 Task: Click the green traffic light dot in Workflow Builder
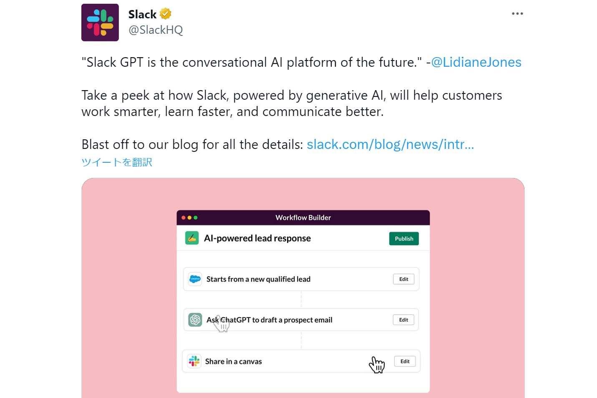pos(196,217)
